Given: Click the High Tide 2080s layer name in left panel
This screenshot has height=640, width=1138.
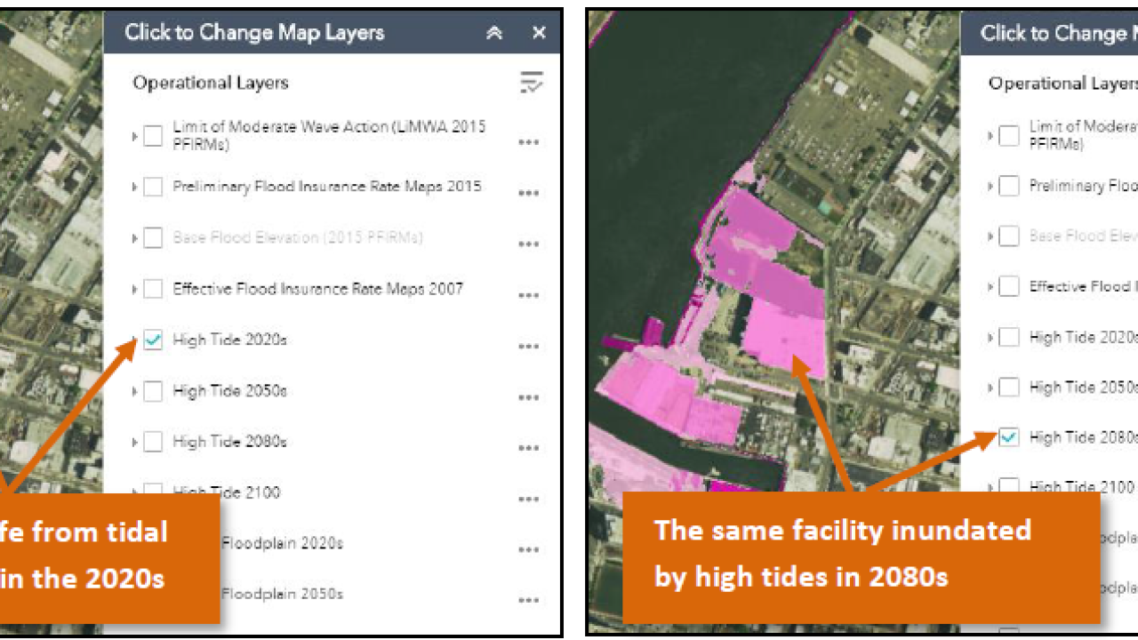Looking at the screenshot, I should click(229, 442).
